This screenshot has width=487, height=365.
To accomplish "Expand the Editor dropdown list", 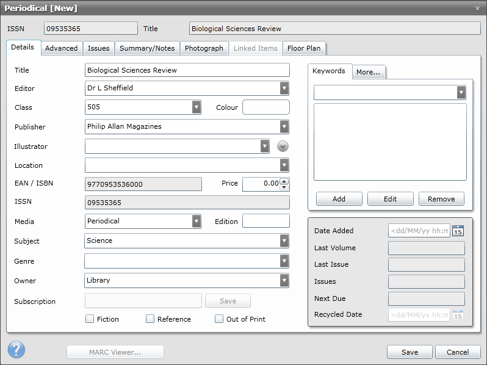I will (x=284, y=89).
